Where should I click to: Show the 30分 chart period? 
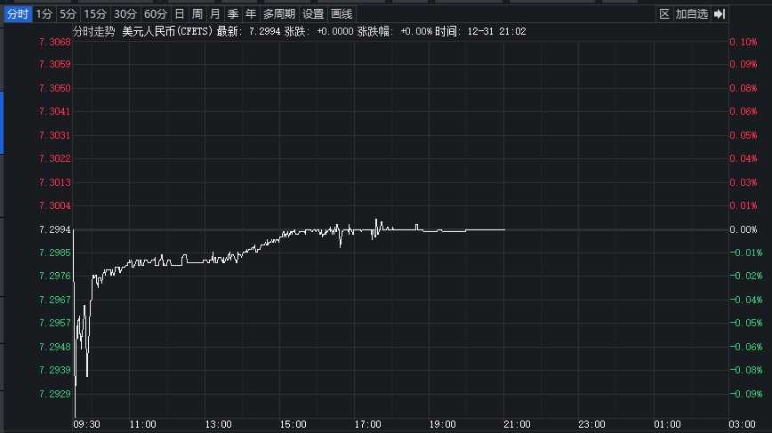(x=125, y=14)
